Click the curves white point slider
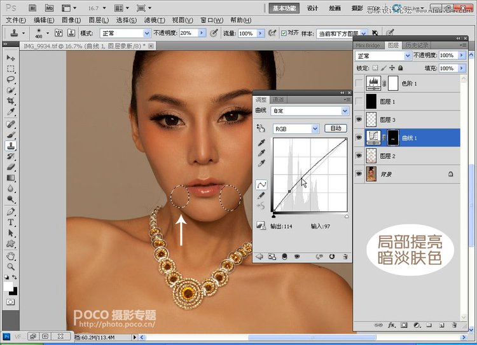The width and height of the screenshot is (477, 345). 347,217
